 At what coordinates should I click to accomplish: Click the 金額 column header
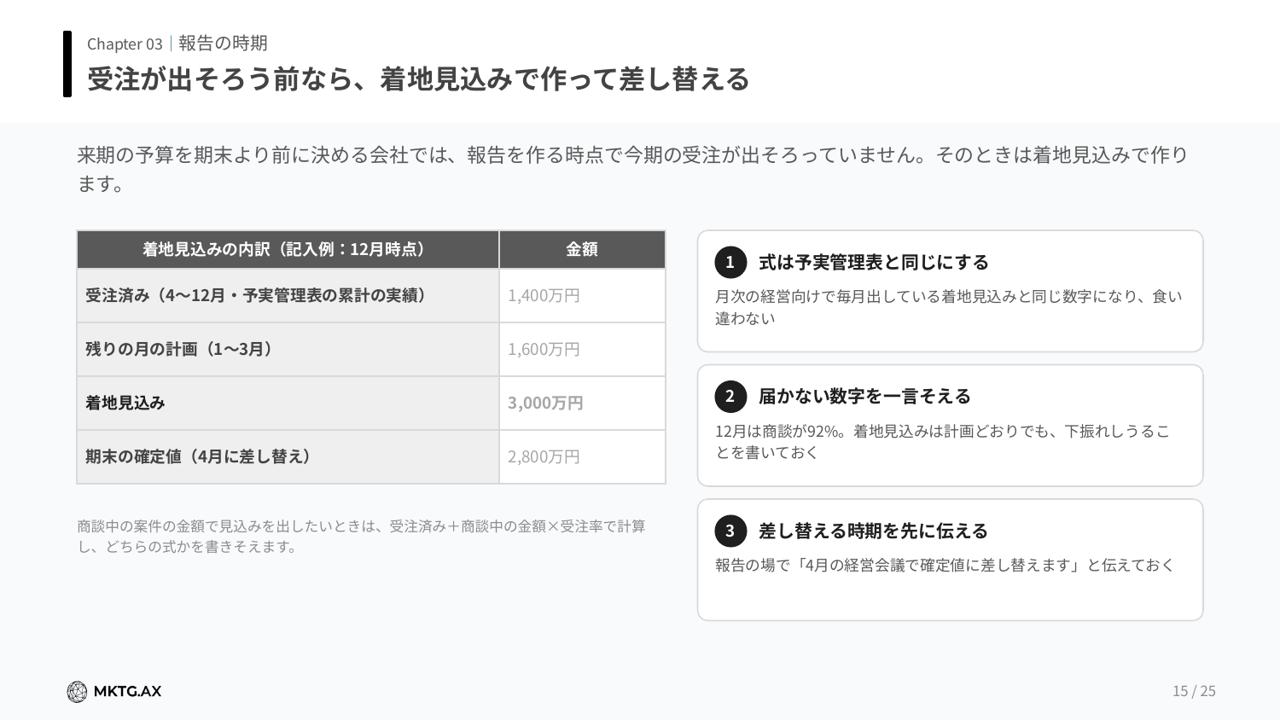[x=582, y=249]
